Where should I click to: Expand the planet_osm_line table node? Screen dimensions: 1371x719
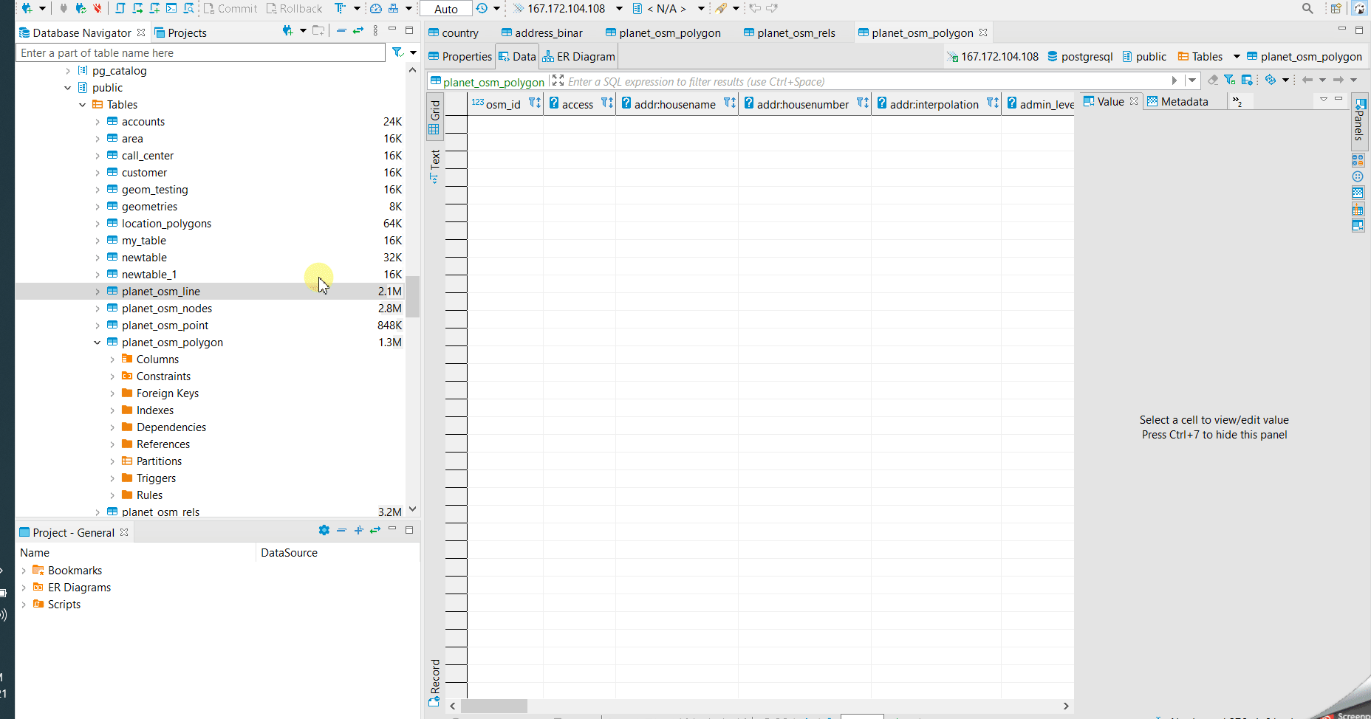(97, 292)
